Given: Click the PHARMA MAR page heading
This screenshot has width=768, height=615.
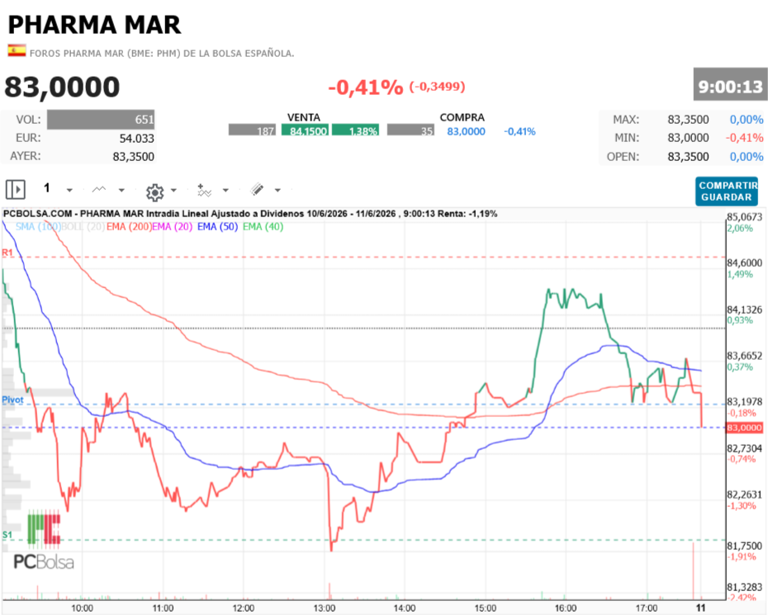Looking at the screenshot, I should click(x=94, y=25).
